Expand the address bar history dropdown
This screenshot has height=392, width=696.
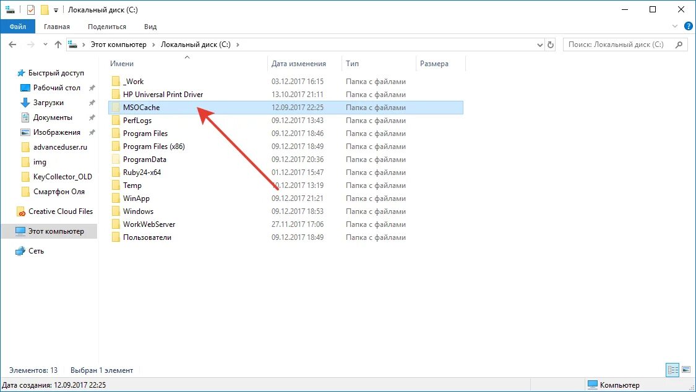pos(539,45)
